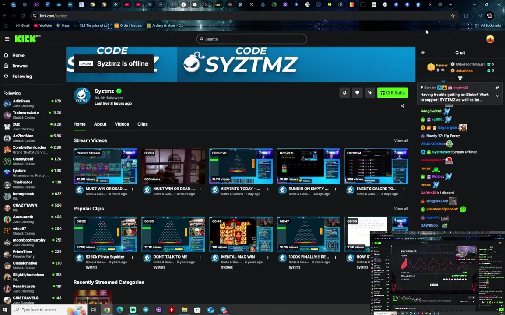The height and width of the screenshot is (315, 505).
Task: Open the Windows Start menu
Action: 5,310
